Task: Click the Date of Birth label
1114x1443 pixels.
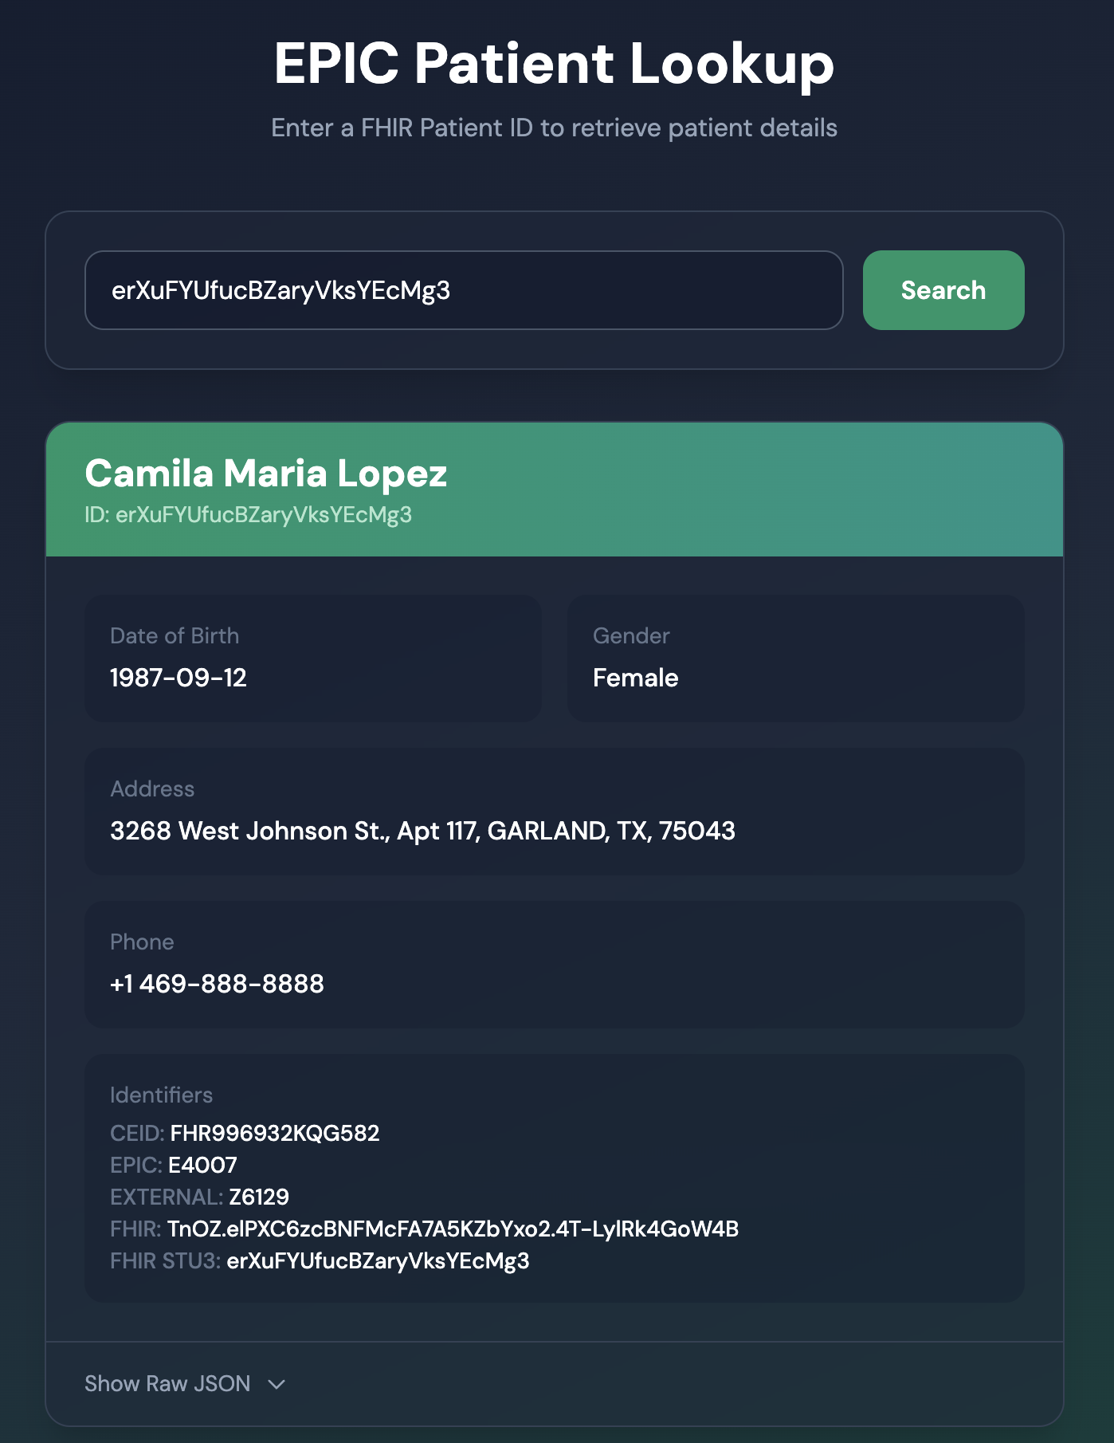Action: (175, 635)
